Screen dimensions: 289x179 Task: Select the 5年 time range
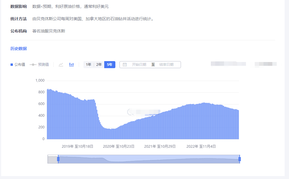110,65
